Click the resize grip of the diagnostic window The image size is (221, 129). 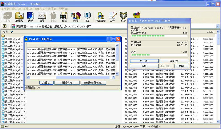pyautogui.click(x=119, y=88)
